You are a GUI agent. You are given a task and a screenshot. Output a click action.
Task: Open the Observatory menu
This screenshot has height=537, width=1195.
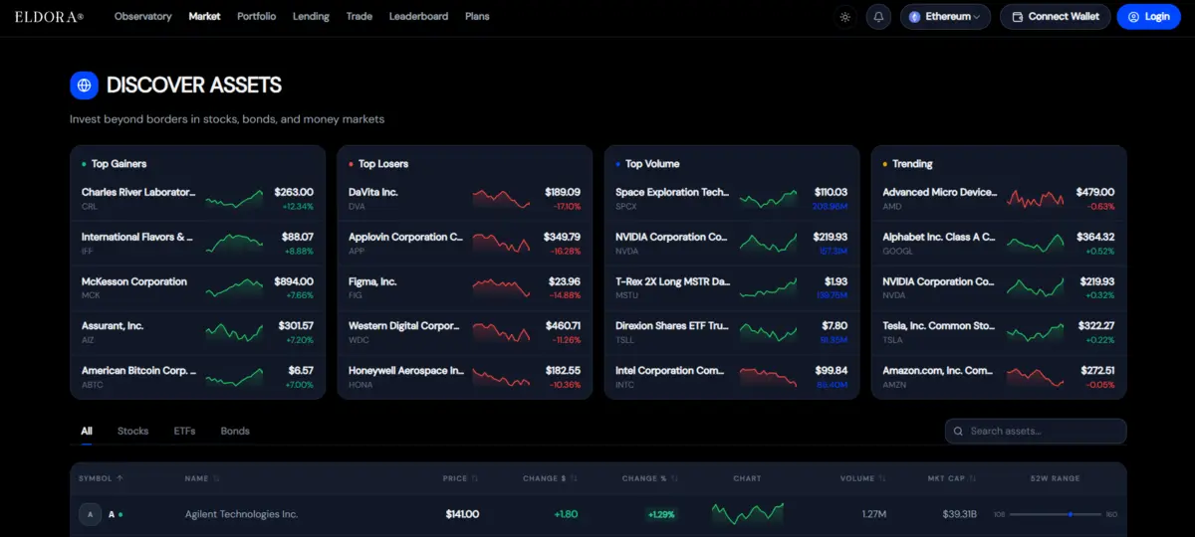pyautogui.click(x=143, y=17)
